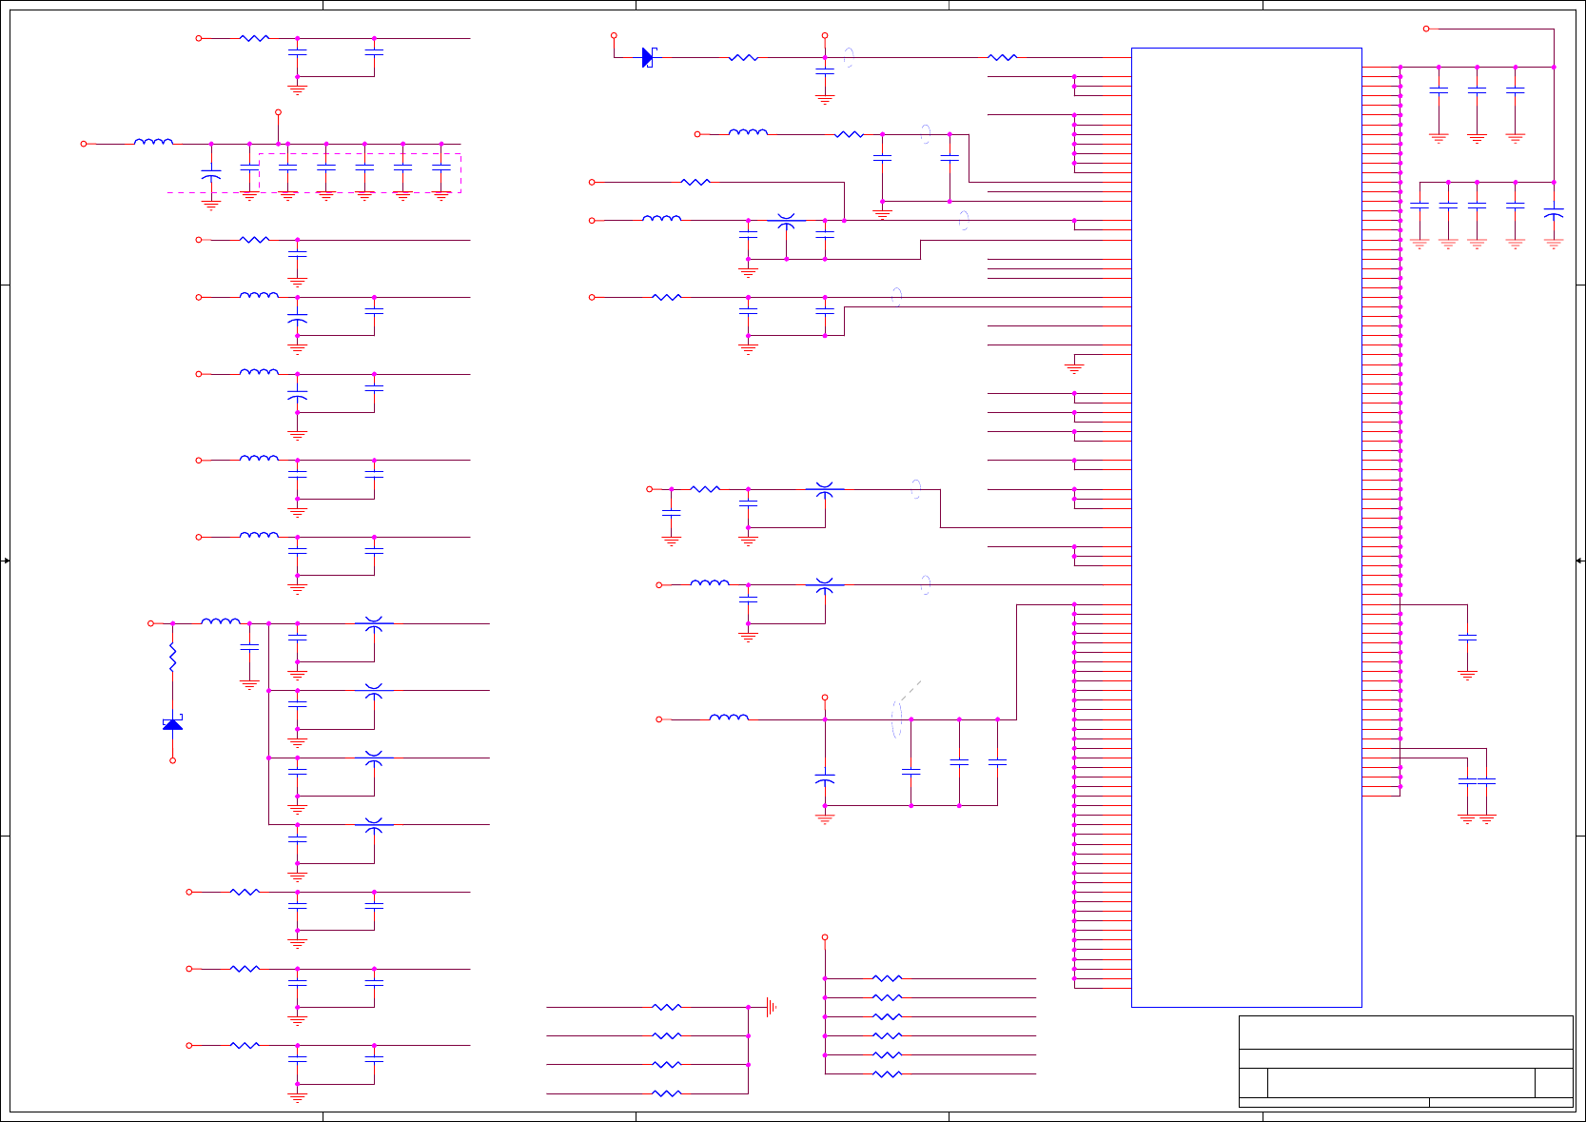Viewport: 1586px width, 1122px height.
Task: Click the power port just before the top diode
Action: [x=614, y=36]
